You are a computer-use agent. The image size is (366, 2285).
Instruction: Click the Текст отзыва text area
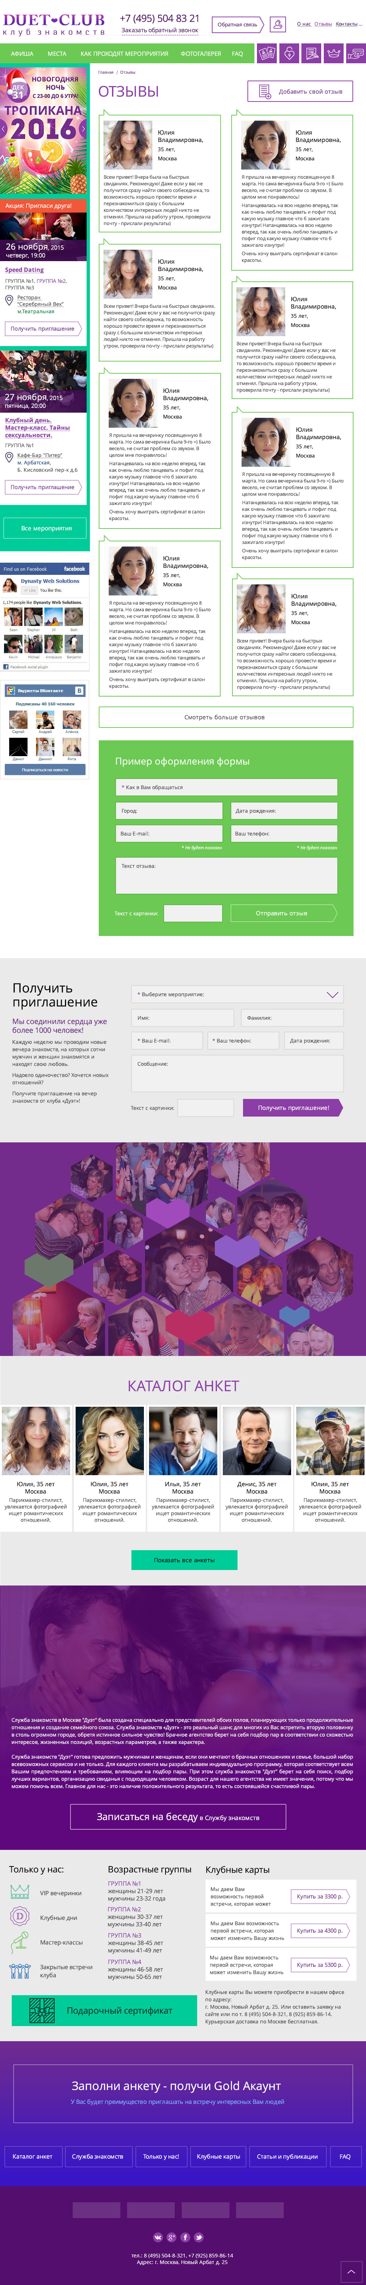226,876
